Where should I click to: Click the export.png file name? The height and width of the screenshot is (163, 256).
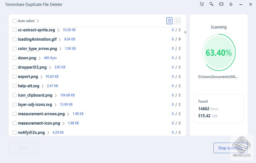coord(28,77)
